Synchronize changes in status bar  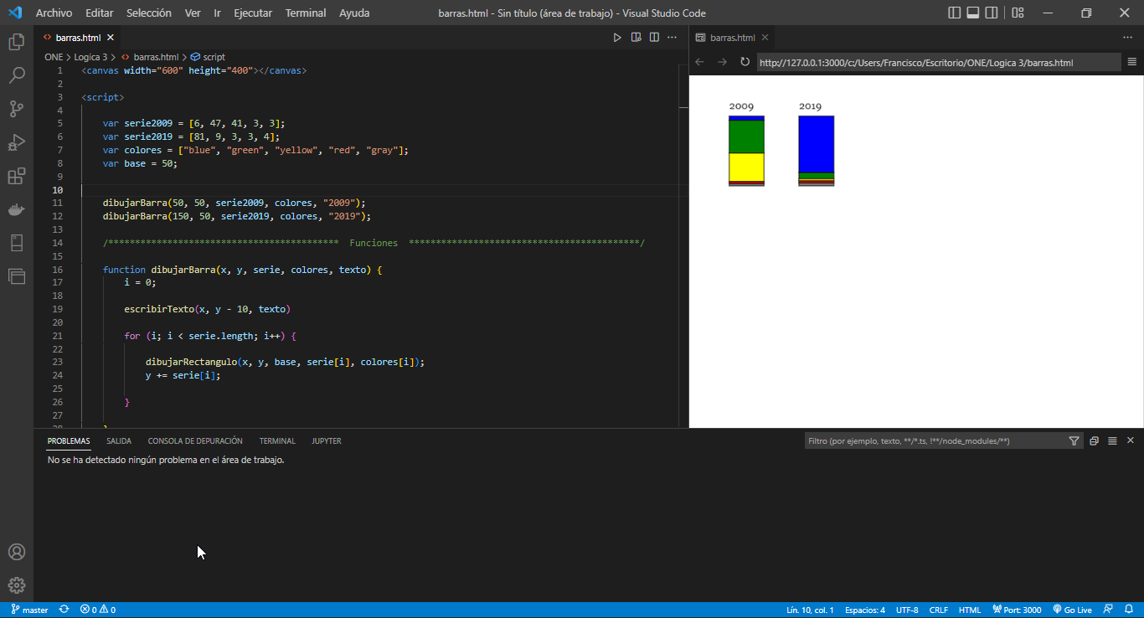click(x=64, y=610)
